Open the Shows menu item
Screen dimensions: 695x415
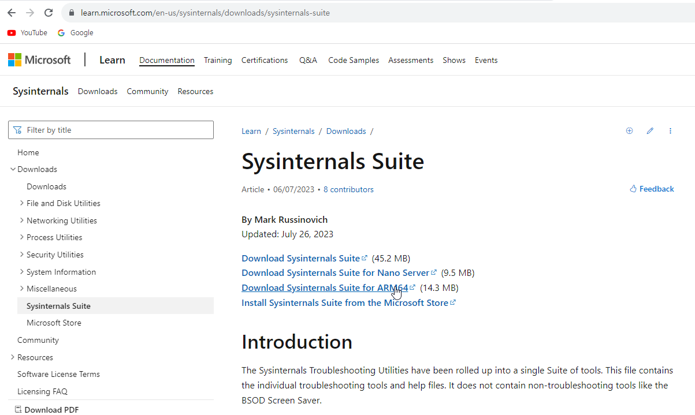tap(454, 60)
